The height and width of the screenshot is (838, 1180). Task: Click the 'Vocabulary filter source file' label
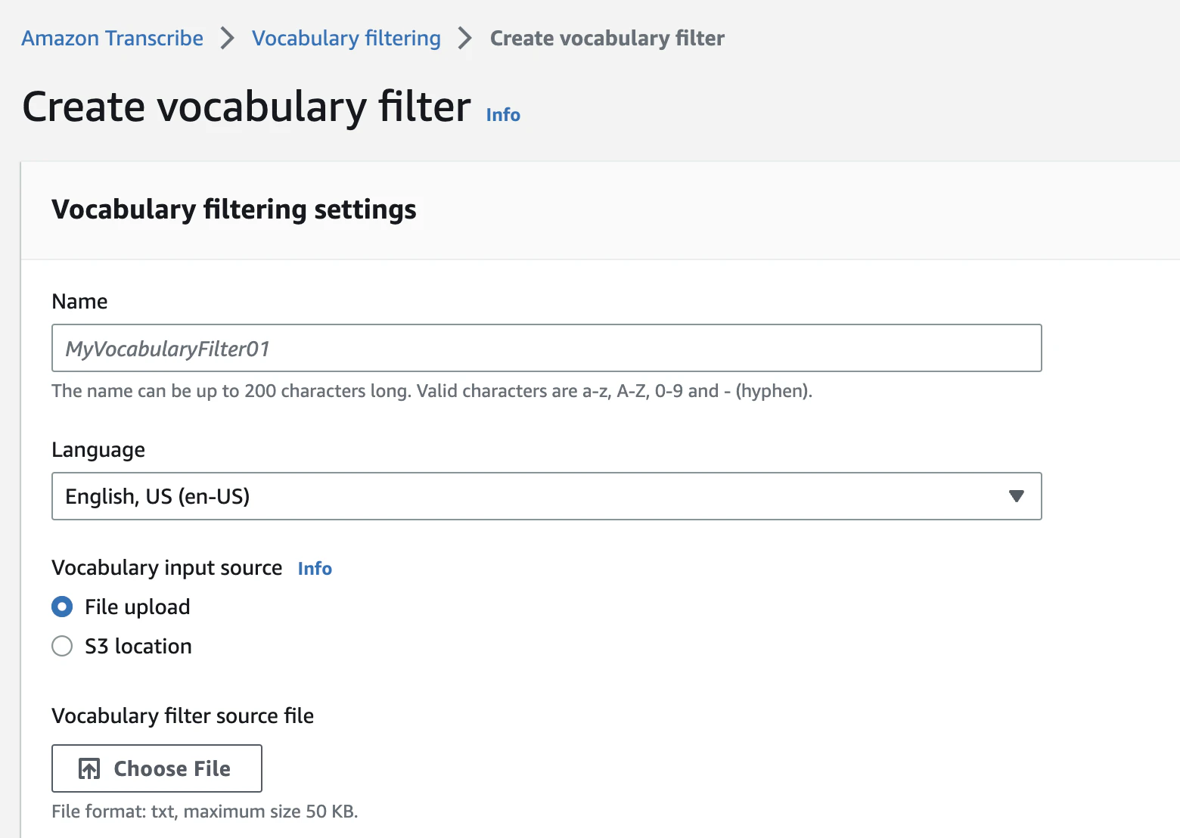182,715
